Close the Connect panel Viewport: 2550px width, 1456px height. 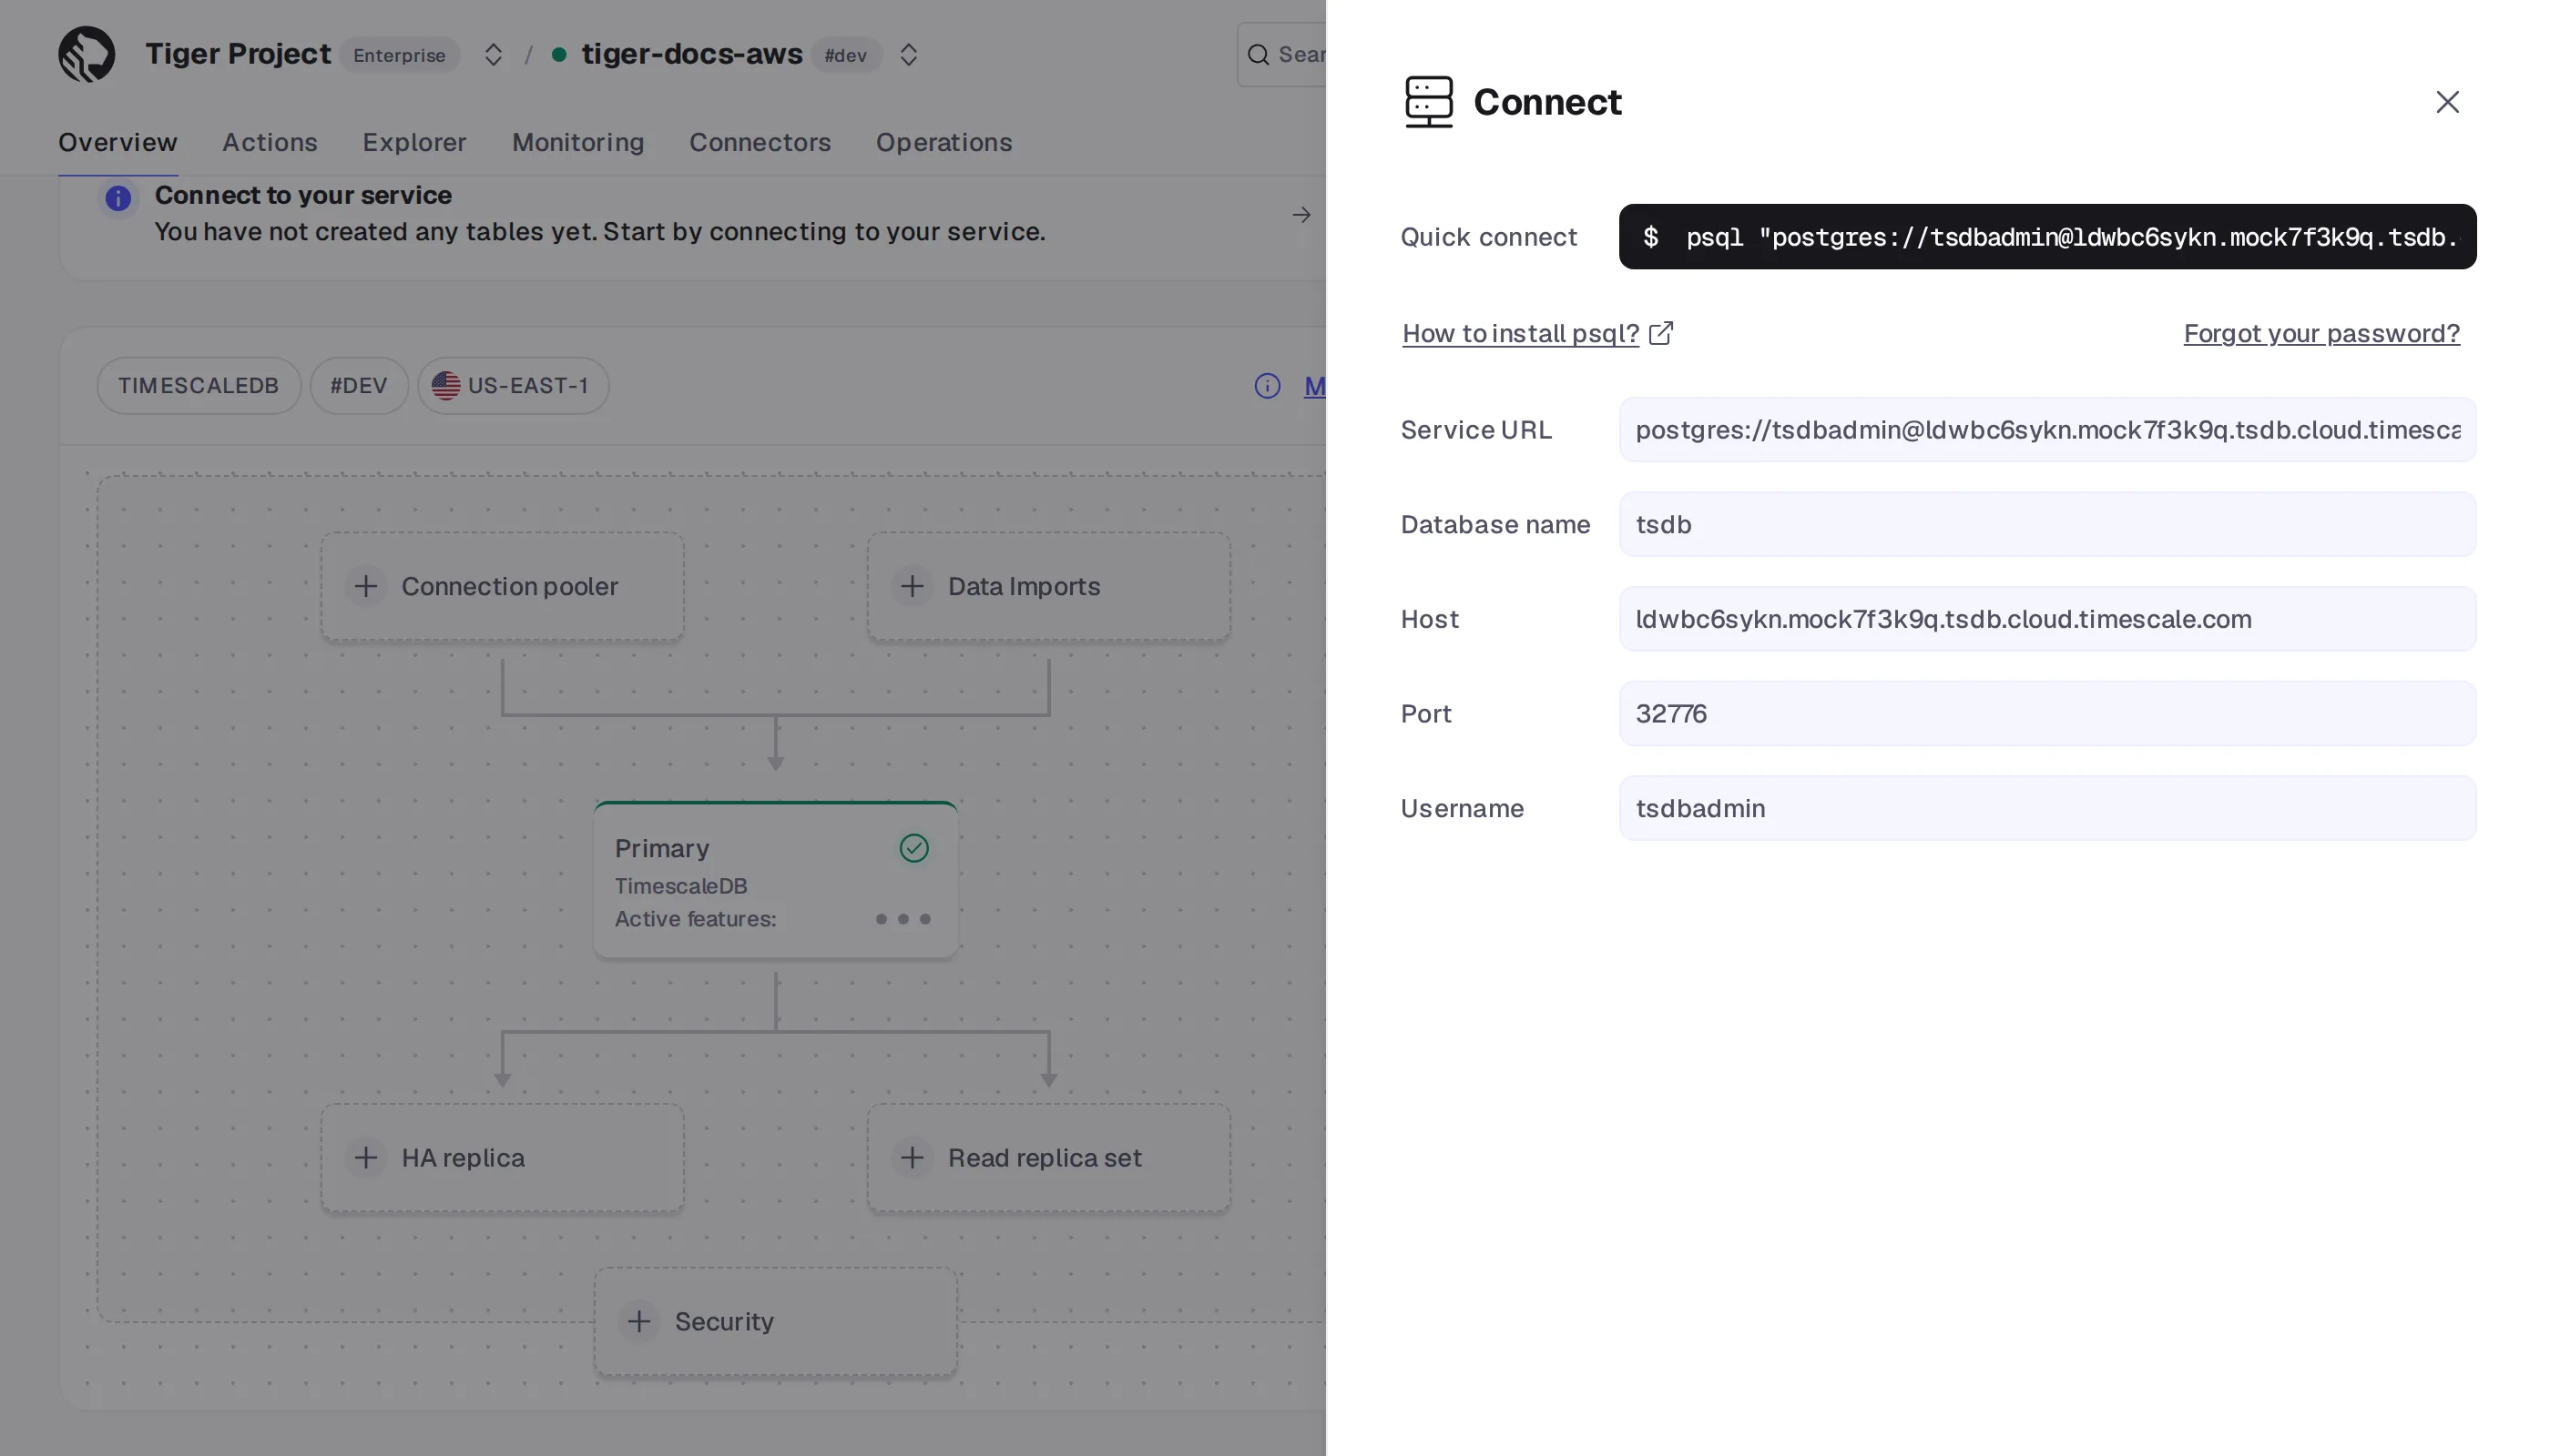pyautogui.click(x=2447, y=102)
